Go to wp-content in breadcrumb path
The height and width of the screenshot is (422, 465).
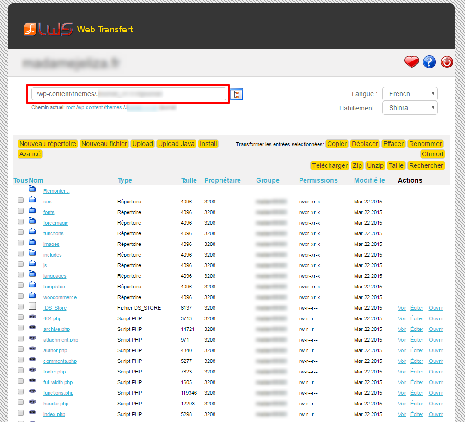click(90, 107)
